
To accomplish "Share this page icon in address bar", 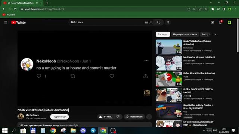I will (x=200, y=9).
